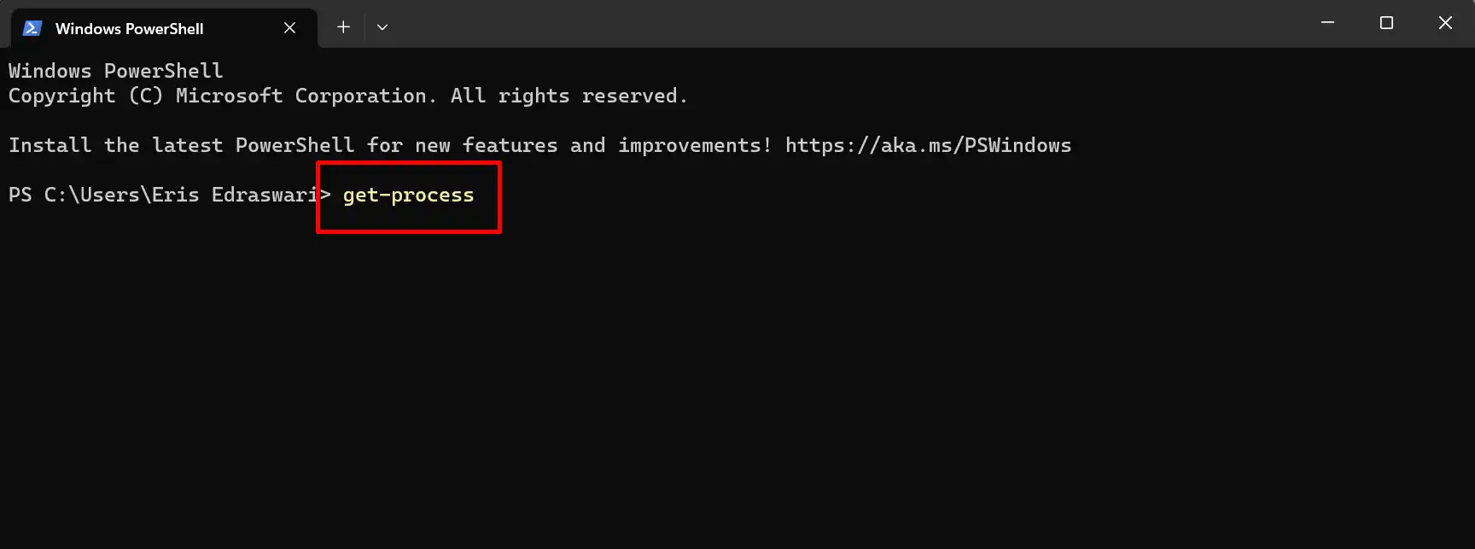The image size is (1475, 549).
Task: Select the Windows PowerShell tab
Action: [x=163, y=28]
